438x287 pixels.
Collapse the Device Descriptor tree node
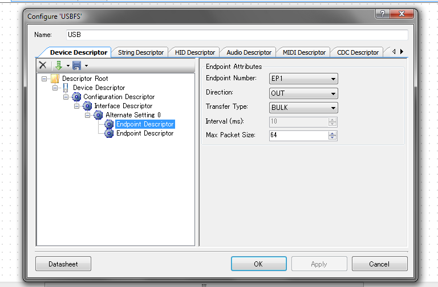click(x=55, y=88)
